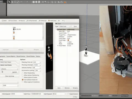Viewport: 132px width, 99px height.
Task: Uncheck Use Collision-Aware IK
Action: 23,80
